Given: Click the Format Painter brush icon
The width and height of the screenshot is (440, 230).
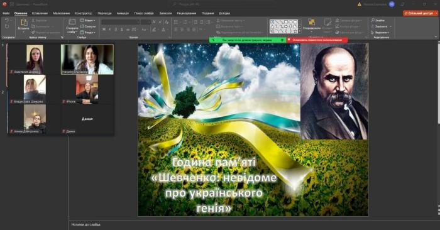Looking at the screenshot, I should (x=33, y=32).
